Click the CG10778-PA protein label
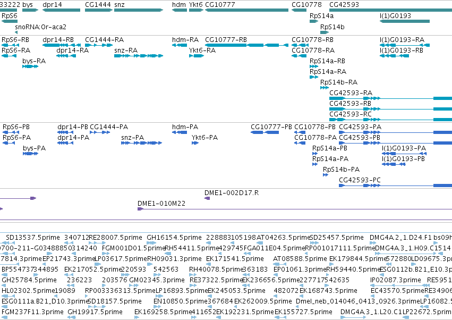 [315, 137]
